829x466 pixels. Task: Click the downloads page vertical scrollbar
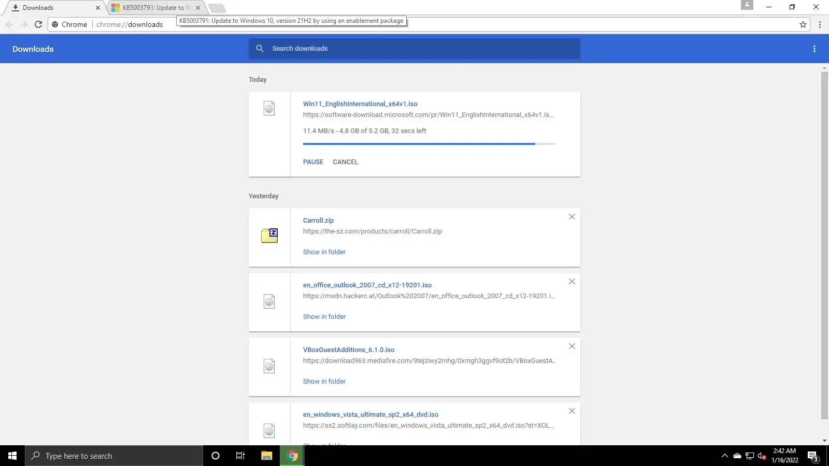tap(824, 246)
